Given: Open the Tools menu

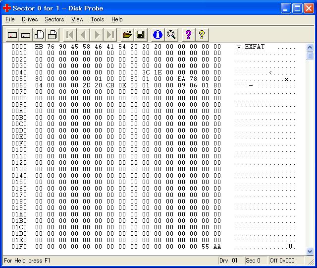Looking at the screenshot, I should 97,19.
